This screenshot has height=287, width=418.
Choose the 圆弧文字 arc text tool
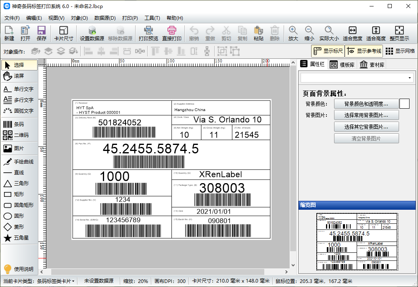click(x=19, y=111)
